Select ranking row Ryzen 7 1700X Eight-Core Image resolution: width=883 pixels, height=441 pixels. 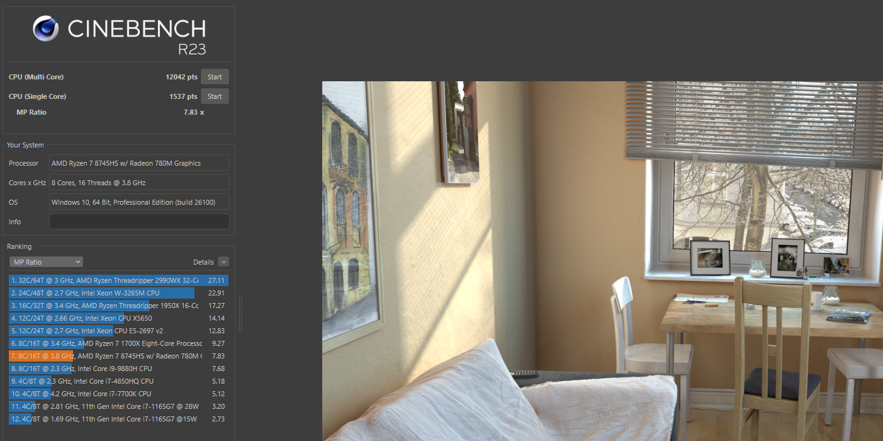[x=118, y=343]
